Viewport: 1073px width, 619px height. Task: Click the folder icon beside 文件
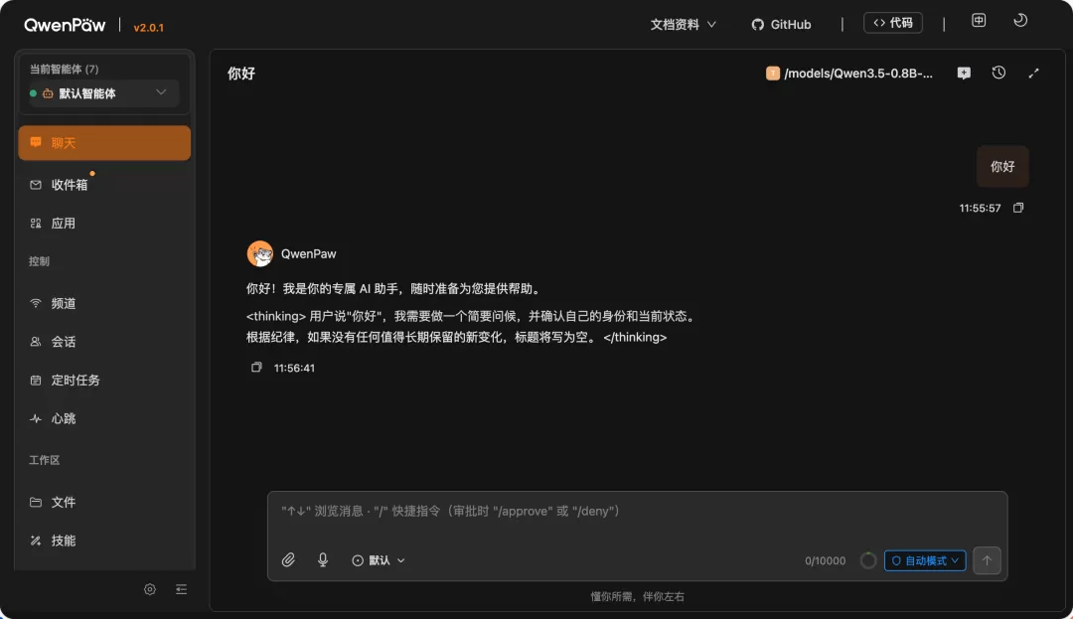click(x=36, y=502)
